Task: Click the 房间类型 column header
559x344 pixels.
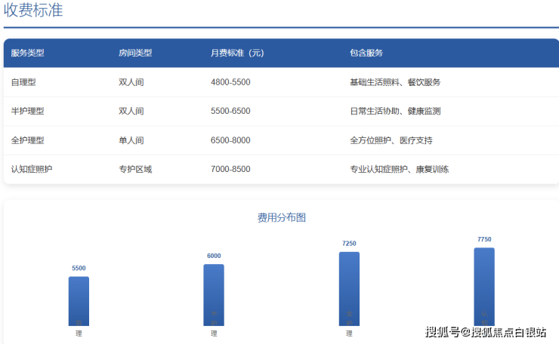Action: click(x=135, y=53)
